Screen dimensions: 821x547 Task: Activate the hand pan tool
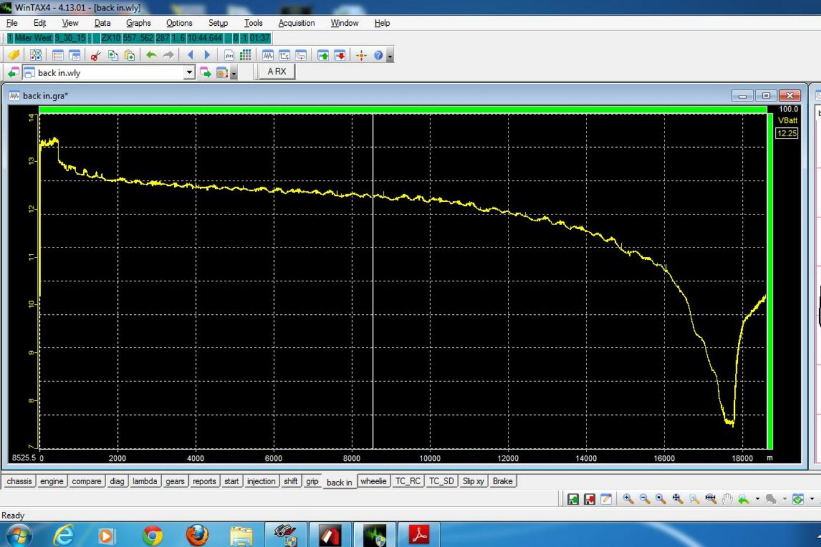pos(727,499)
